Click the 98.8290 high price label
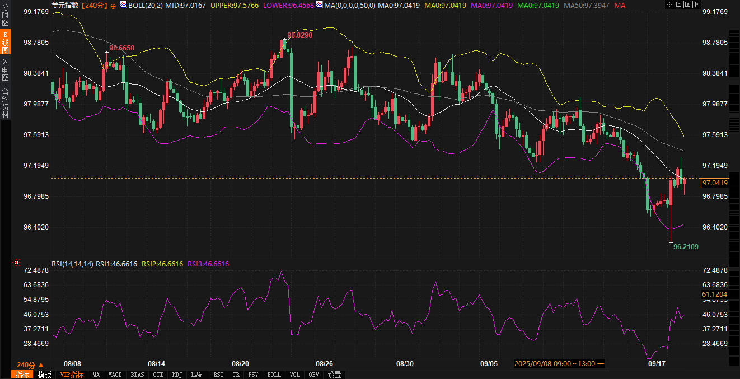This screenshot has width=740, height=379. coord(299,35)
